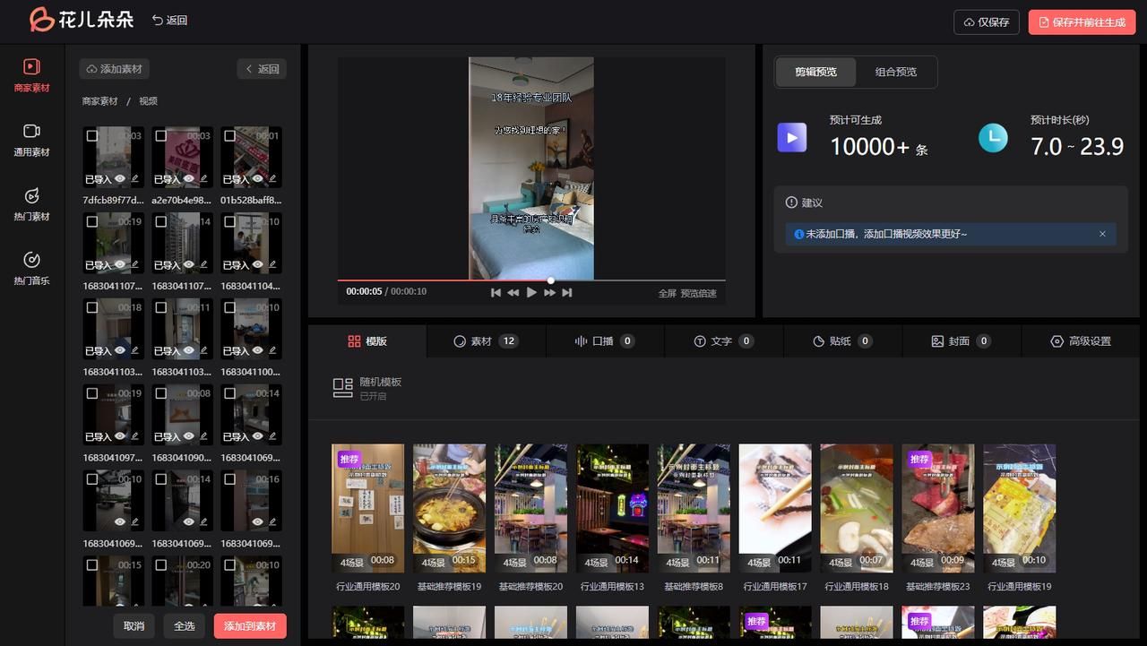The image size is (1147, 646).
Task: Click the 保存并前往生成 button
Action: [x=1082, y=22]
